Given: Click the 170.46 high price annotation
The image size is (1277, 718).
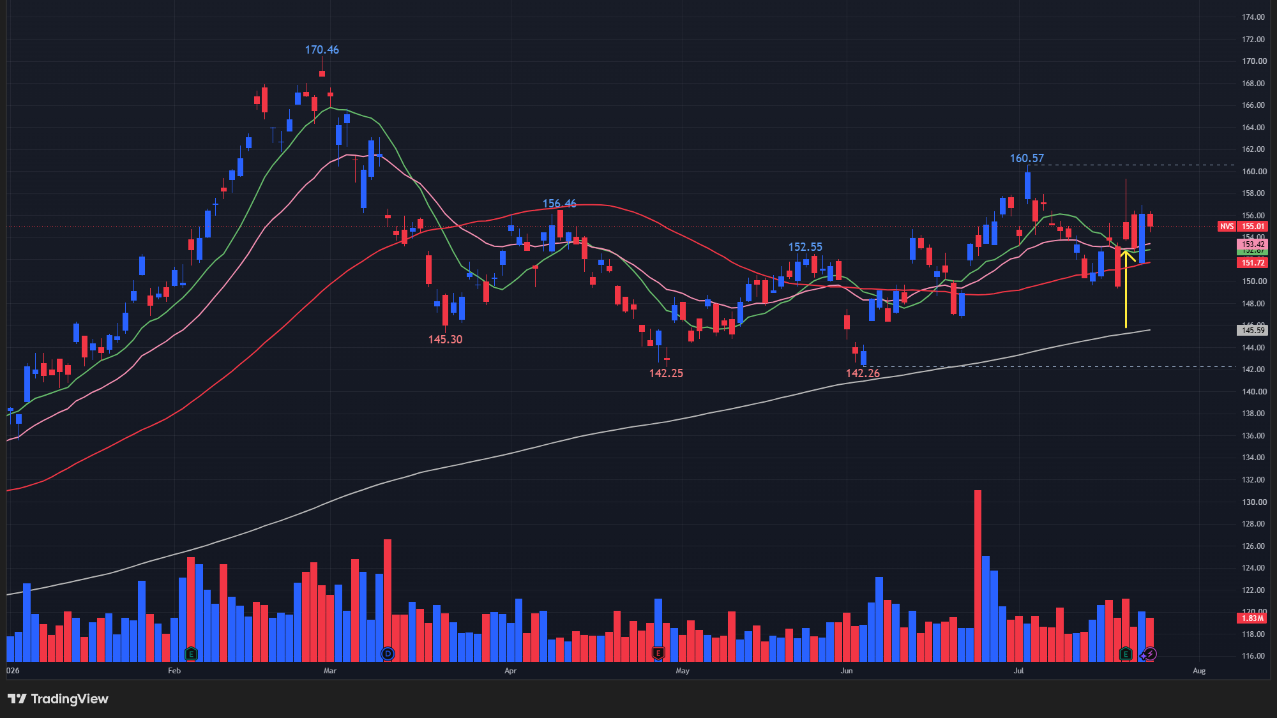Looking at the screenshot, I should [x=322, y=50].
